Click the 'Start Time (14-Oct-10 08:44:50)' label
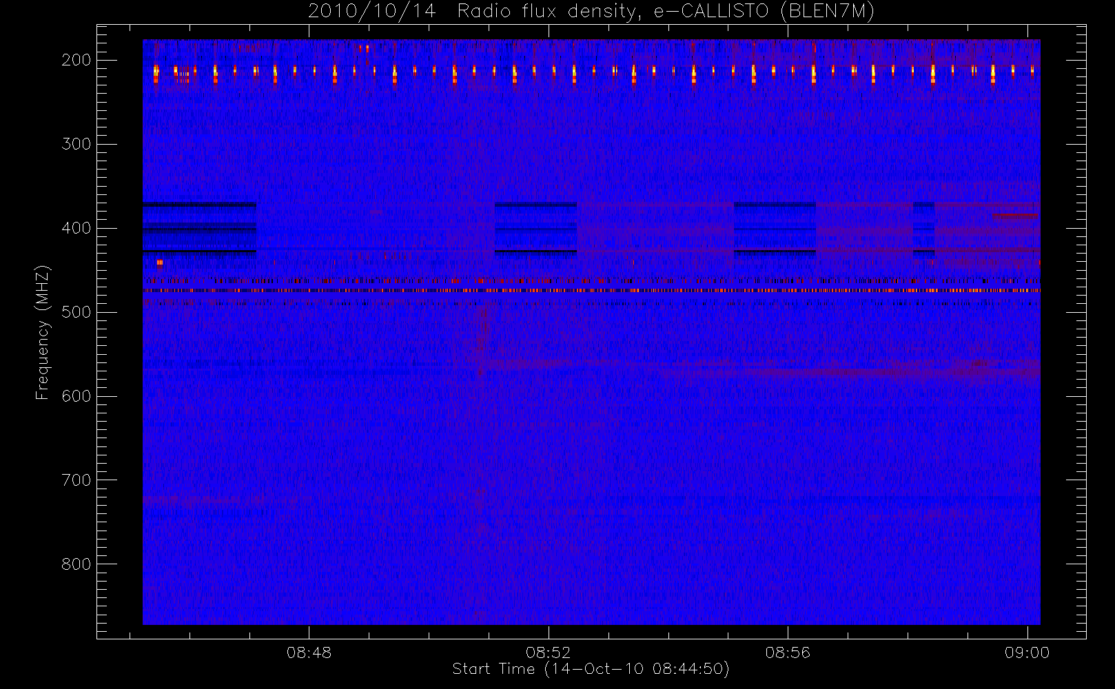 pos(591,669)
